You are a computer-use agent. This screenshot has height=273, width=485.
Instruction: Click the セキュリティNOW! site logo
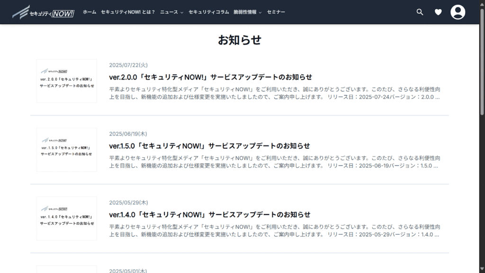tap(43, 12)
